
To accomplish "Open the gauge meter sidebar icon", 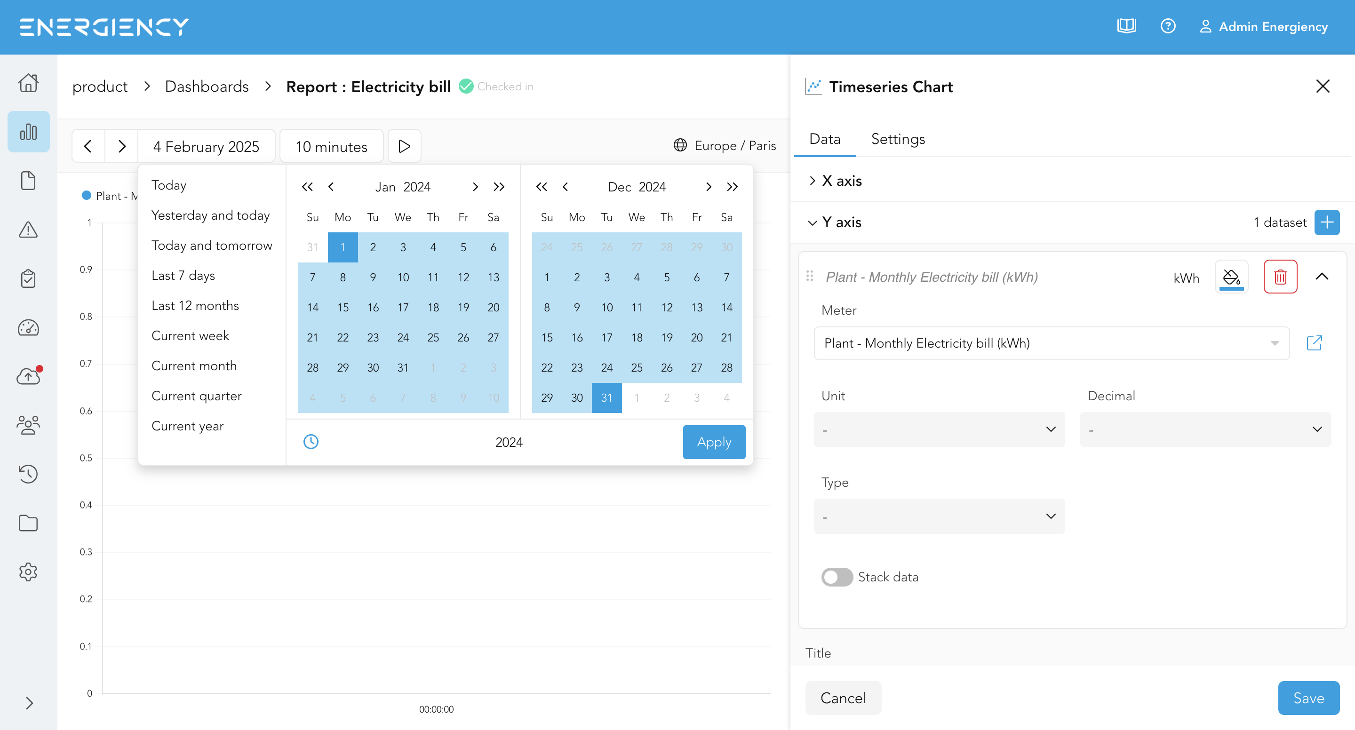I will [x=28, y=328].
